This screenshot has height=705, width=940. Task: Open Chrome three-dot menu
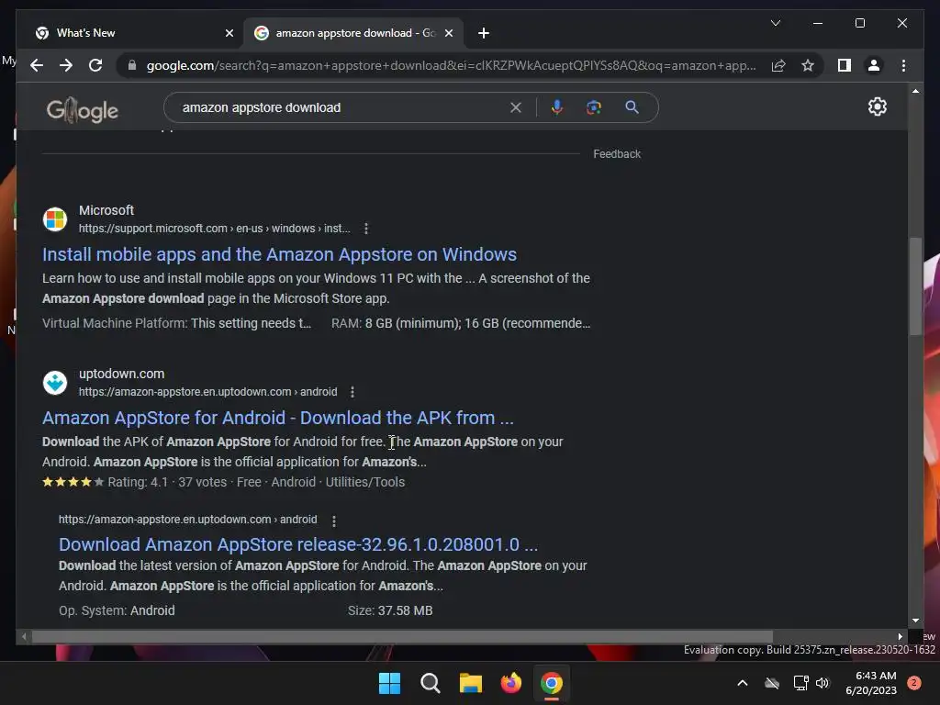click(x=903, y=65)
